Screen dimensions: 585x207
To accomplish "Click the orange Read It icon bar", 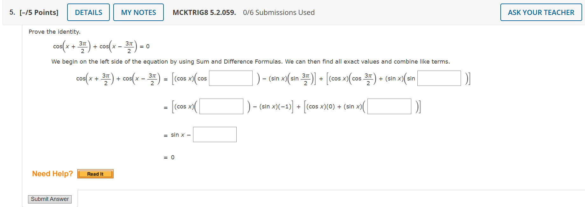I will (x=95, y=174).
